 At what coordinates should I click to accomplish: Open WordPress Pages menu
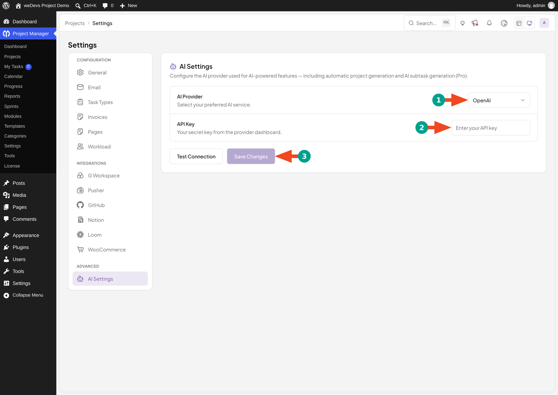28,207
